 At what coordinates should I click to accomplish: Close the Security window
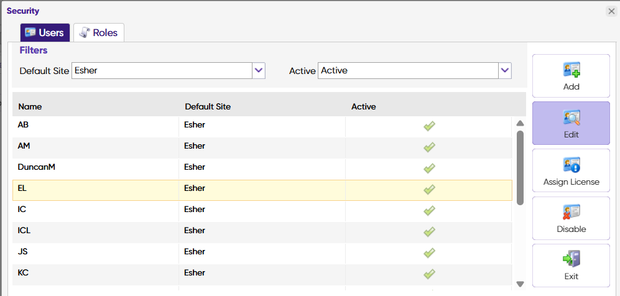pos(611,11)
